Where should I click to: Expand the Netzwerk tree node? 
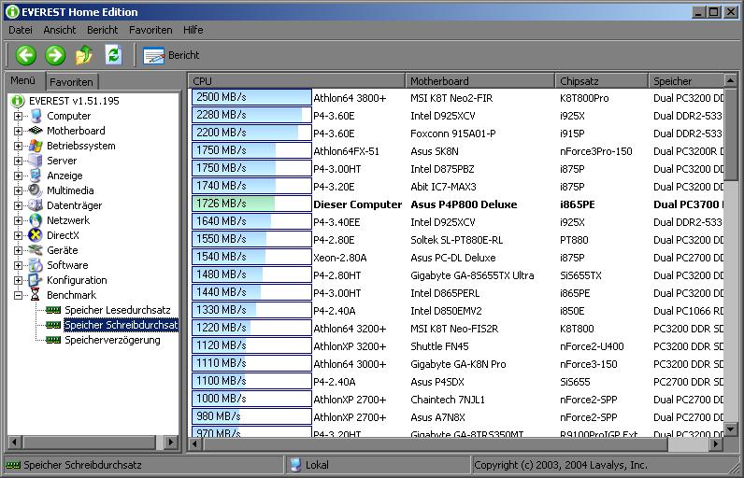pyautogui.click(x=18, y=220)
